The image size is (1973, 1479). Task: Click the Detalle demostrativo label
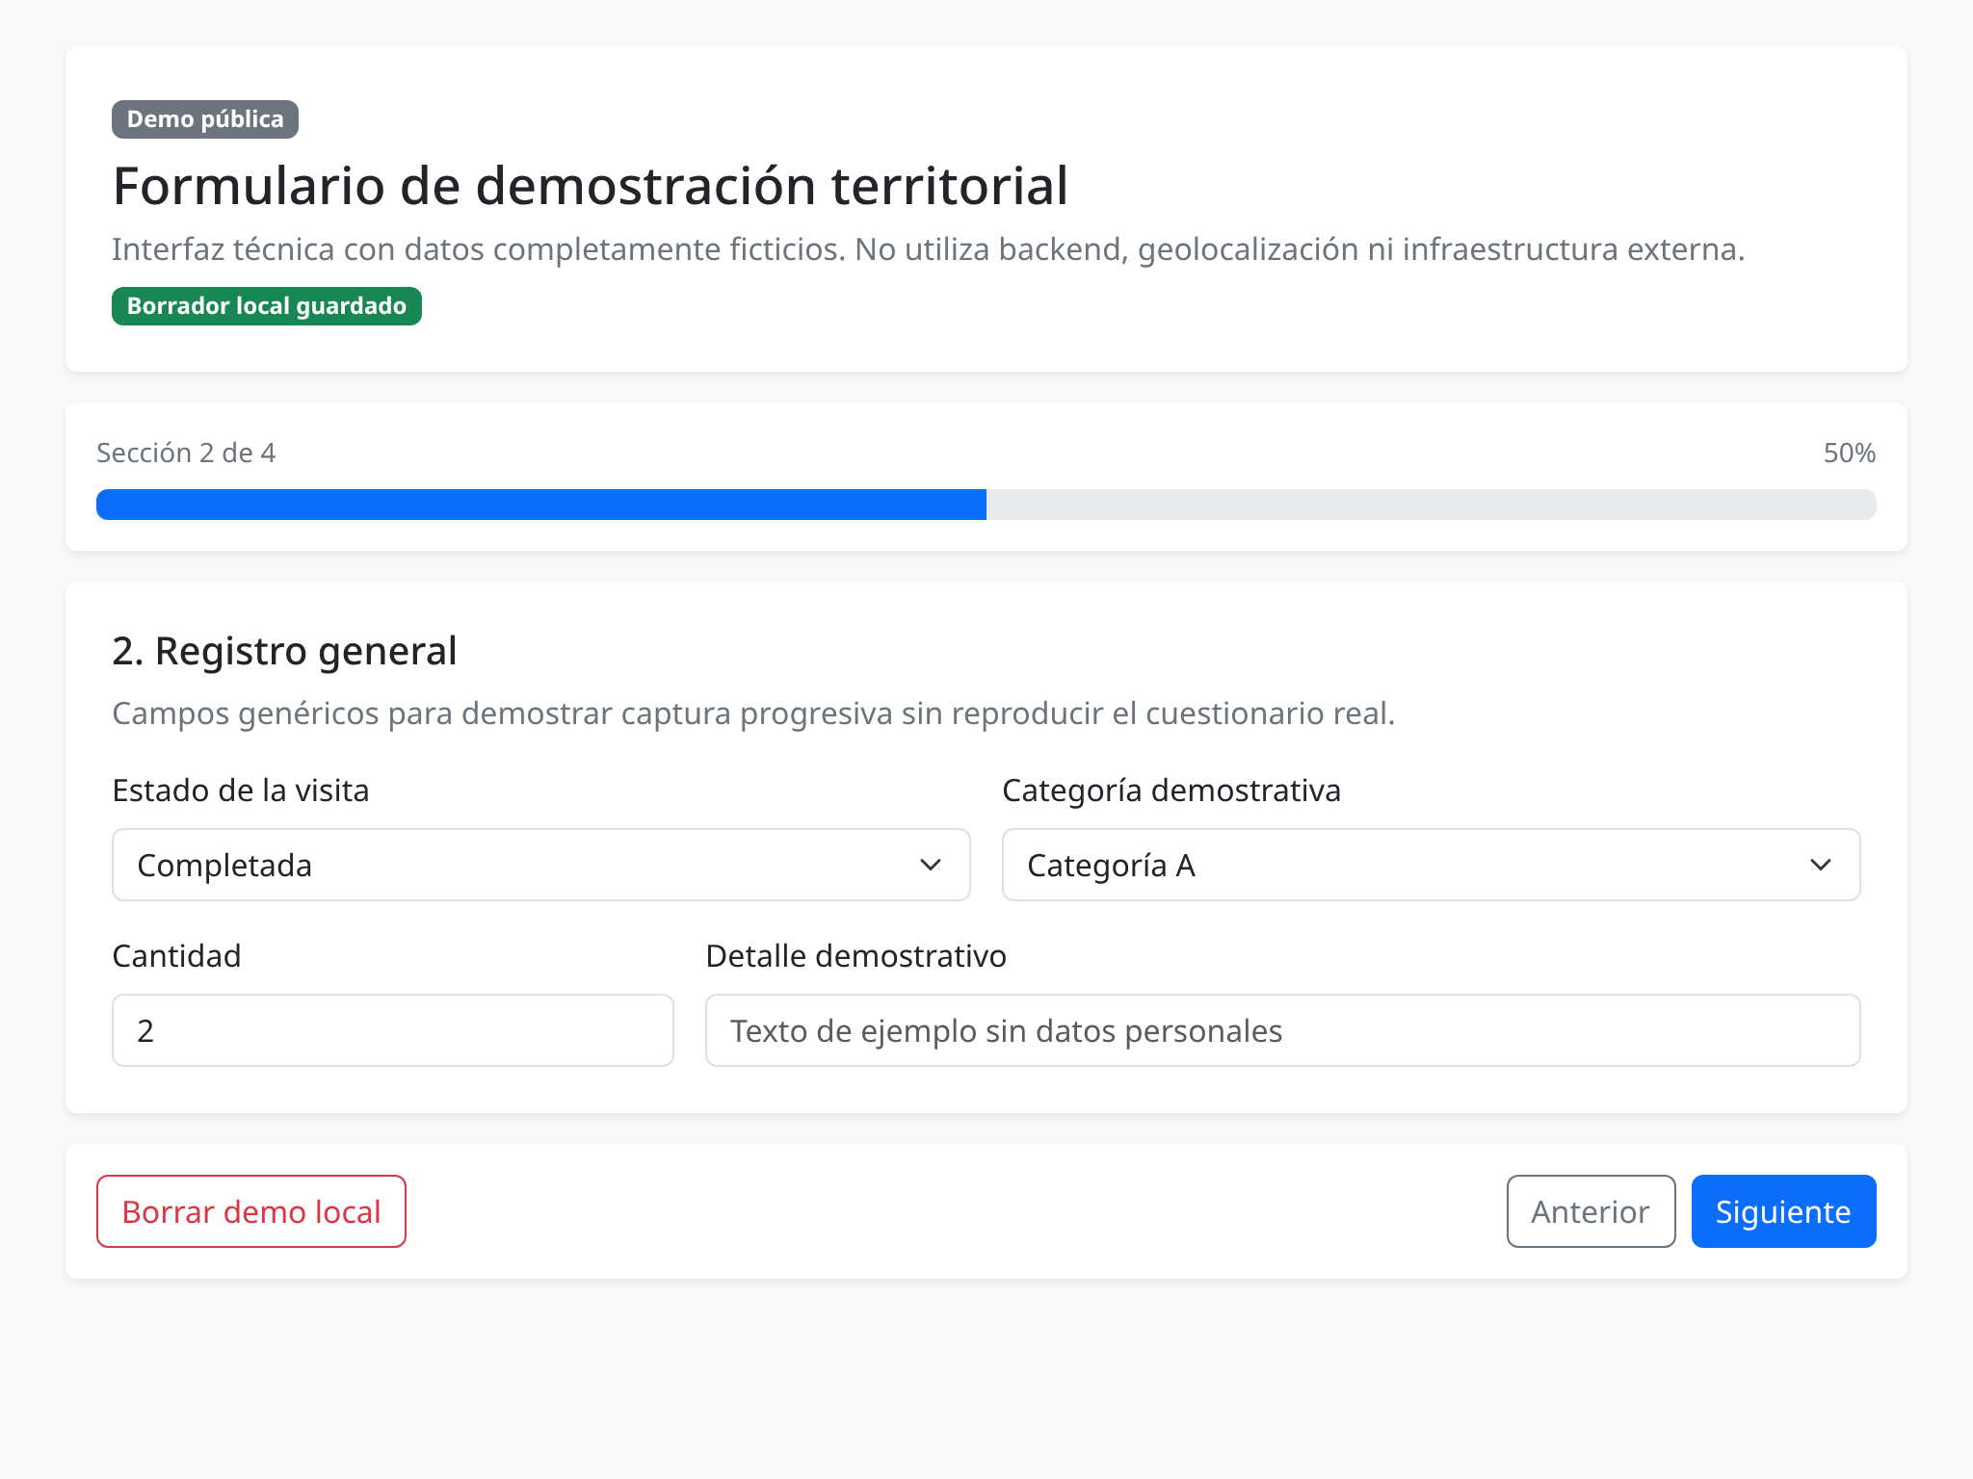click(x=855, y=956)
